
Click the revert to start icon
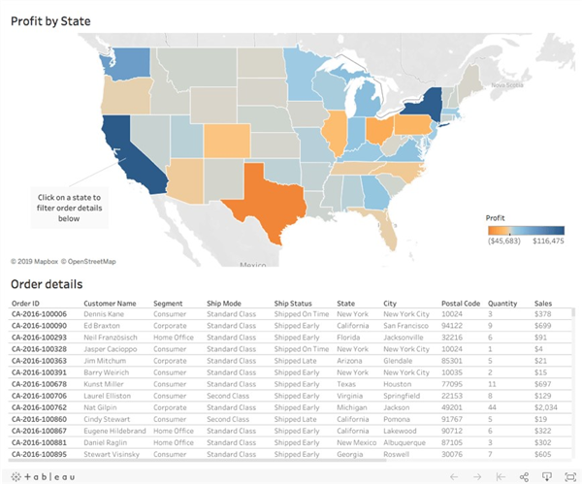click(x=501, y=477)
